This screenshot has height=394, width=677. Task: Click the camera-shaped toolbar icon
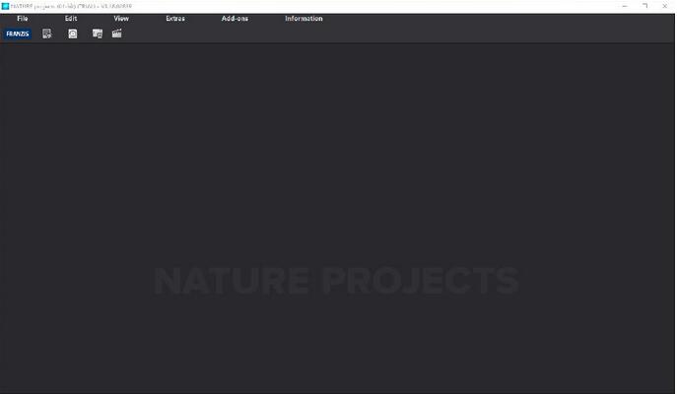73,33
